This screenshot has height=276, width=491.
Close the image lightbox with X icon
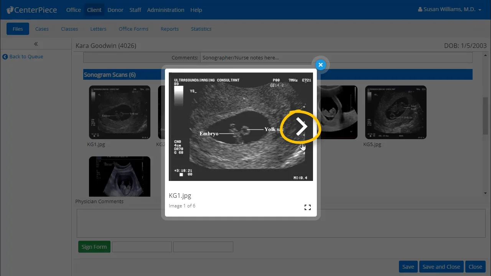pos(321,65)
